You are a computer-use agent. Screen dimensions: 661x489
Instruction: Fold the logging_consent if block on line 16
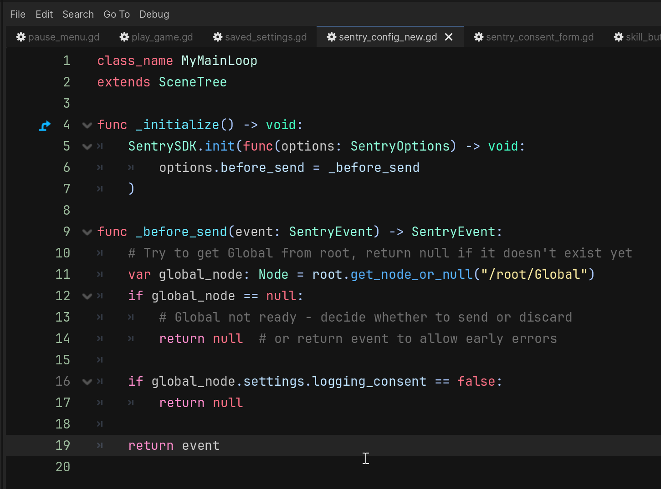87,382
